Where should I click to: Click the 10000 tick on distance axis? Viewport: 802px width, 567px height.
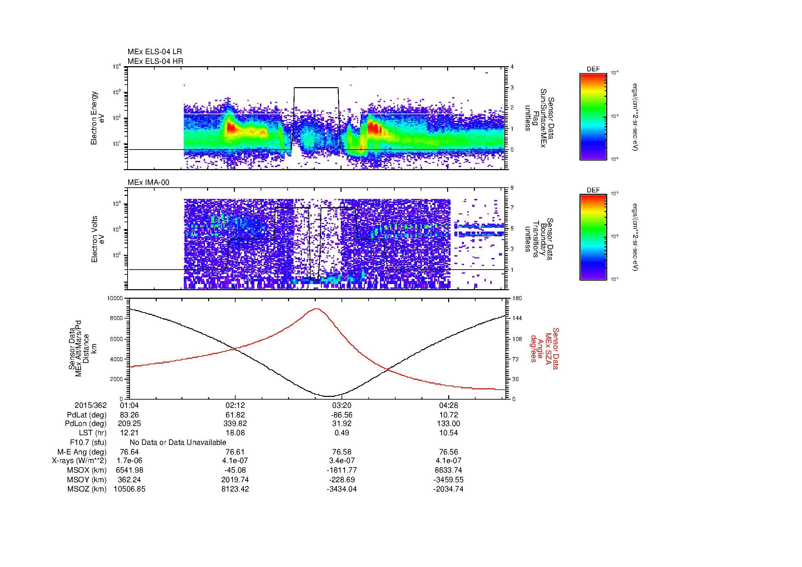click(x=115, y=298)
